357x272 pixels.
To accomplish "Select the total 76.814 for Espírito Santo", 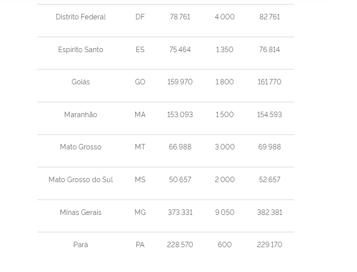I will point(269,50).
